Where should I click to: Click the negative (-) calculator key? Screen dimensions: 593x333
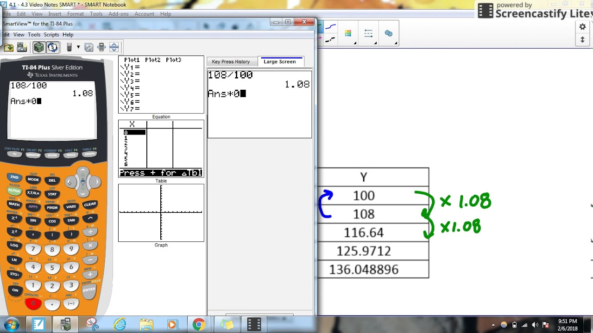point(71,303)
